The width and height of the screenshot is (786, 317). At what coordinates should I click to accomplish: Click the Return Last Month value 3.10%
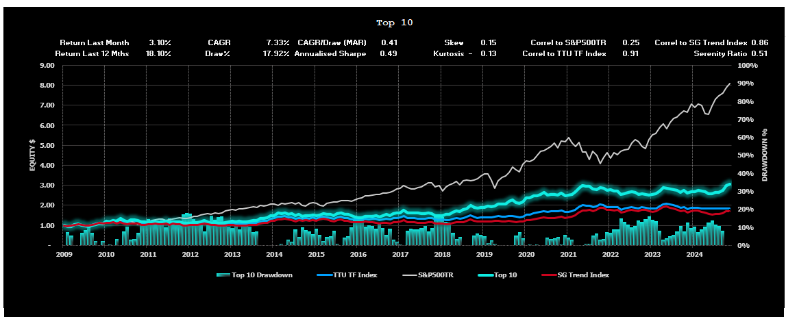160,42
